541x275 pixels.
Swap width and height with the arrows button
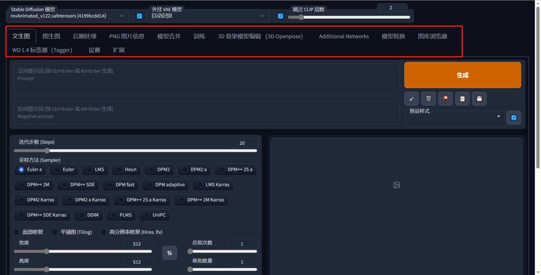pyautogui.click(x=169, y=253)
